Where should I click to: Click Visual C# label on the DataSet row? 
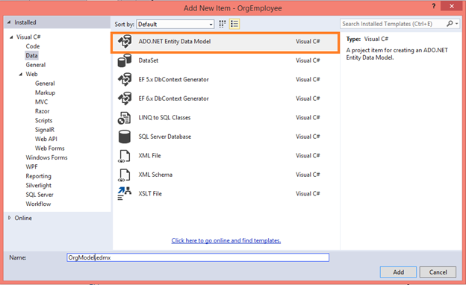pyautogui.click(x=308, y=60)
